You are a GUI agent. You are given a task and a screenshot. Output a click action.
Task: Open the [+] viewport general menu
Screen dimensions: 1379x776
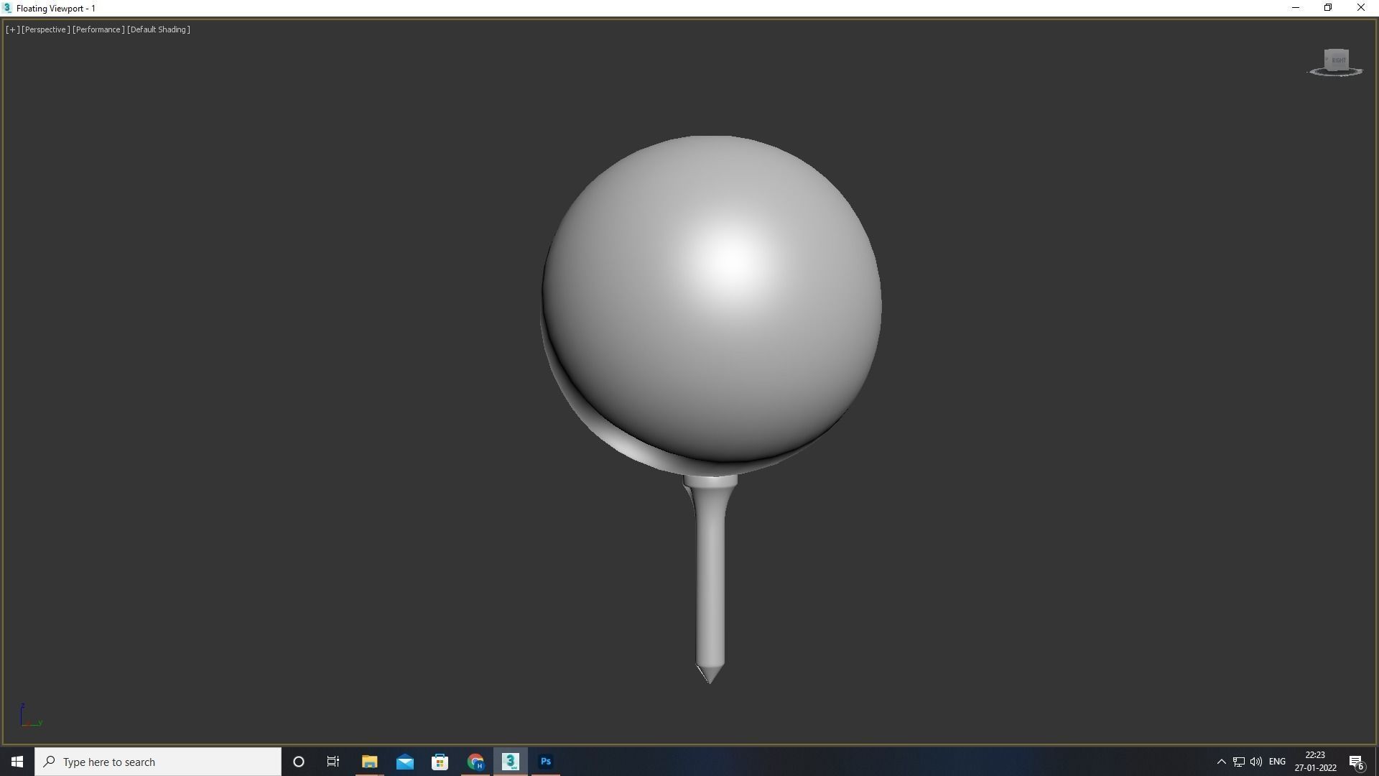12,29
